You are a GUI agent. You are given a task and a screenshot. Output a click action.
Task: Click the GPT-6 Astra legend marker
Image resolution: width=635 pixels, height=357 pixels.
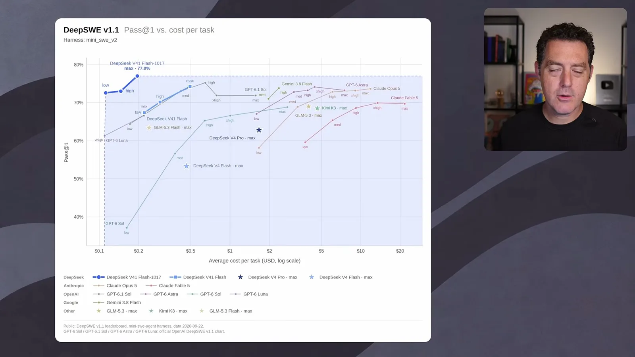(x=146, y=294)
